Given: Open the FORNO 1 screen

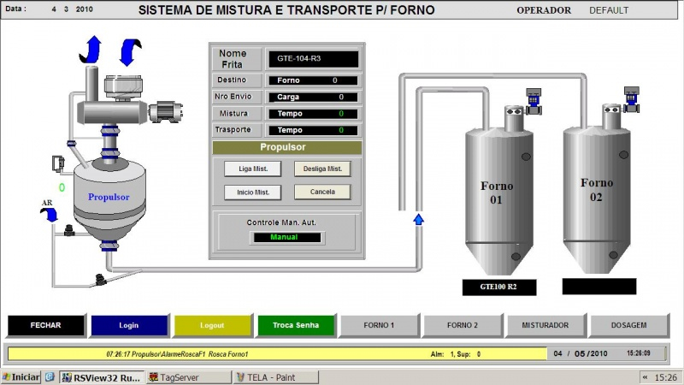Looking at the screenshot, I should [379, 325].
